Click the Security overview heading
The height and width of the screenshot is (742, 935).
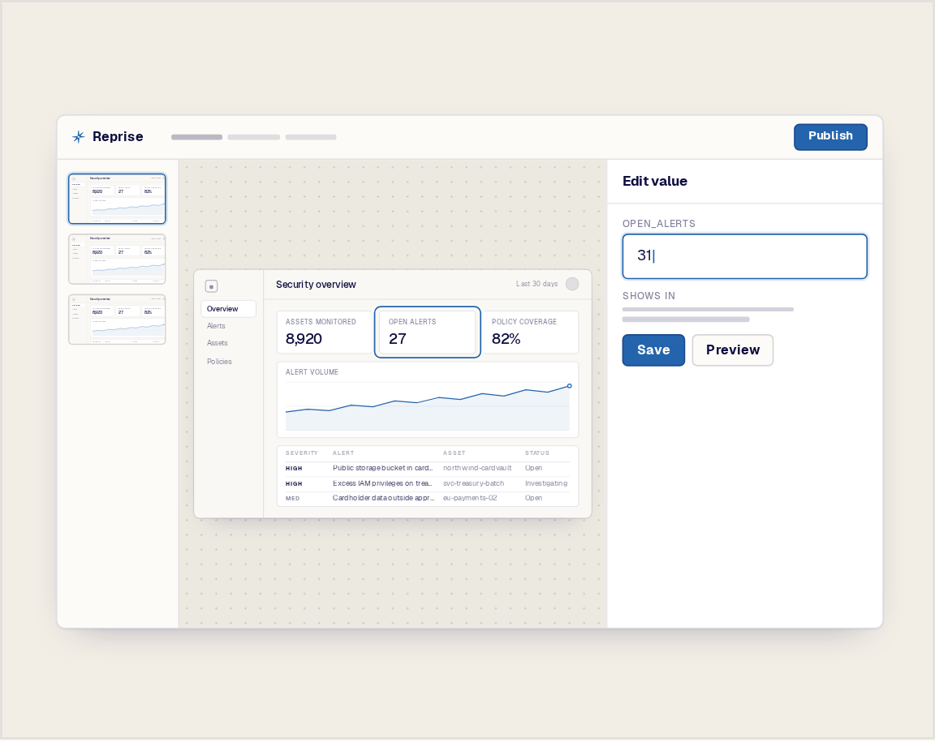[316, 285]
